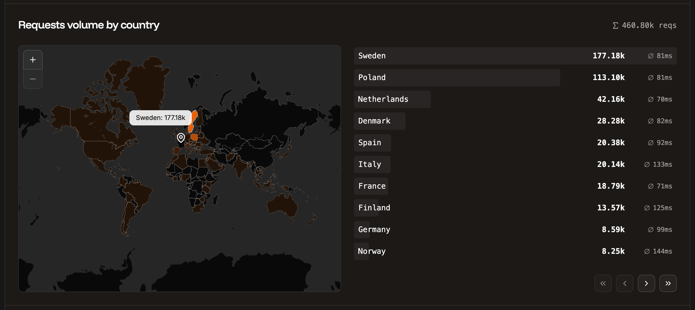Go to the previous page of countries
This screenshot has height=310, width=695.
pos(625,283)
